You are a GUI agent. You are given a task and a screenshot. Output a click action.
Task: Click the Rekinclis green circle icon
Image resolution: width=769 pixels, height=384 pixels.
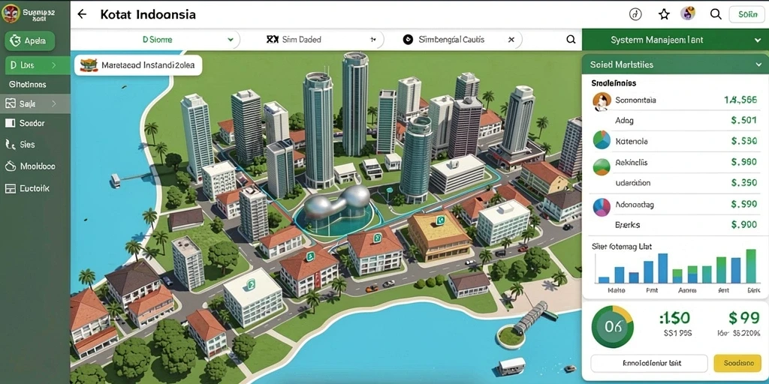(602, 167)
